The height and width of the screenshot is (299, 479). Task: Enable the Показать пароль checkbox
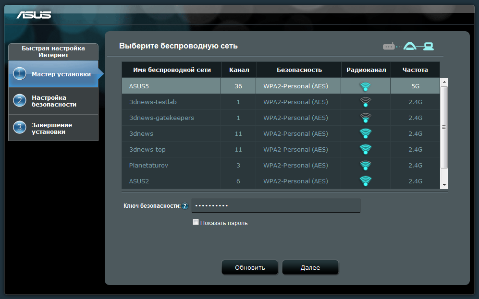(x=196, y=222)
